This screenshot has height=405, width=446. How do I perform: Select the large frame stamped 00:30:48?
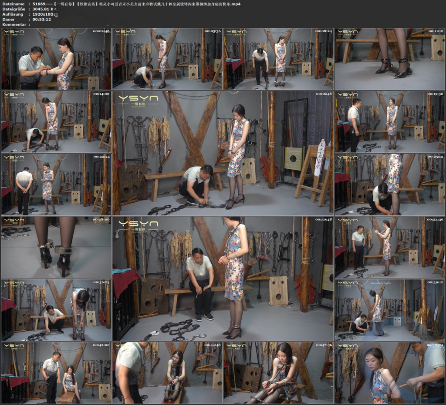click(223, 278)
